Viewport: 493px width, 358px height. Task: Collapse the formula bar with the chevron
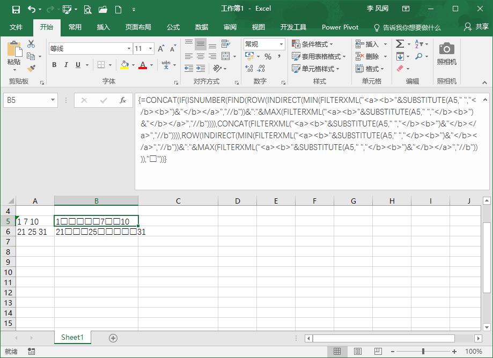click(x=485, y=100)
